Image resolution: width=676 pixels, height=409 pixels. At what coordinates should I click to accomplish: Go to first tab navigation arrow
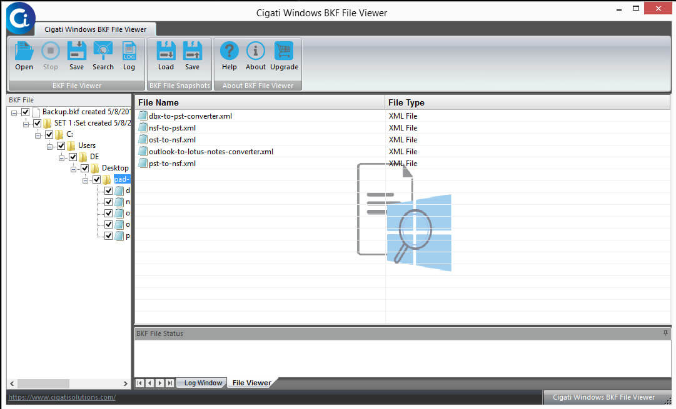[x=139, y=383]
